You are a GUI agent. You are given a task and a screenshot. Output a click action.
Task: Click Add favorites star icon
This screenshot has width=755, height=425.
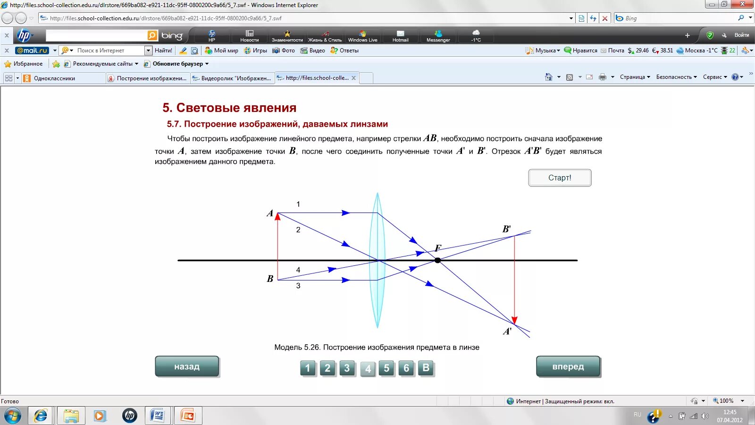point(56,64)
